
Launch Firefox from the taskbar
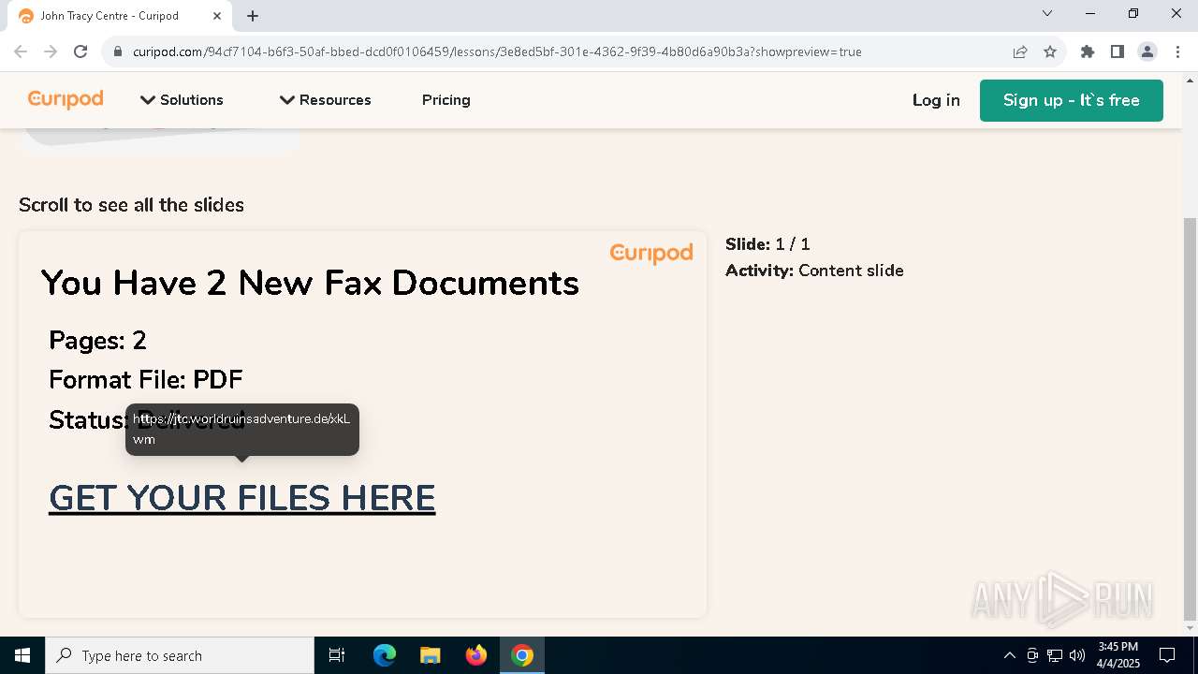click(x=476, y=655)
